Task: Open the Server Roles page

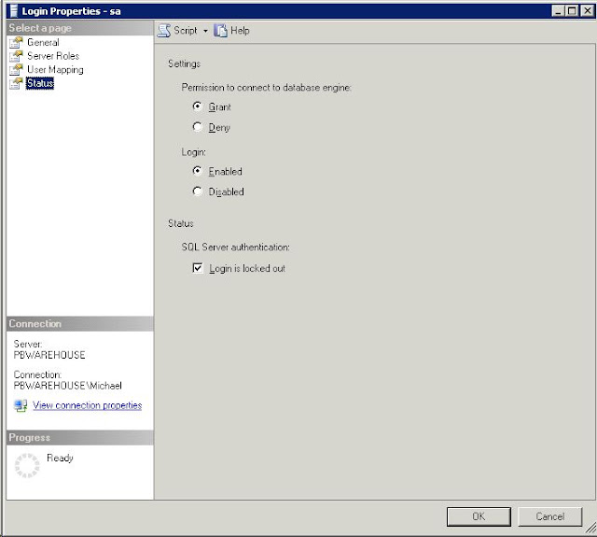Action: coord(53,56)
